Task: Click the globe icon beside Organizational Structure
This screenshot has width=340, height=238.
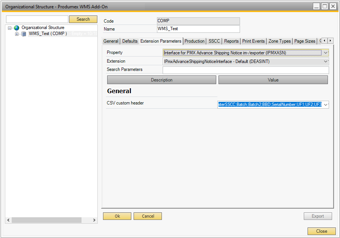Action: (16, 28)
